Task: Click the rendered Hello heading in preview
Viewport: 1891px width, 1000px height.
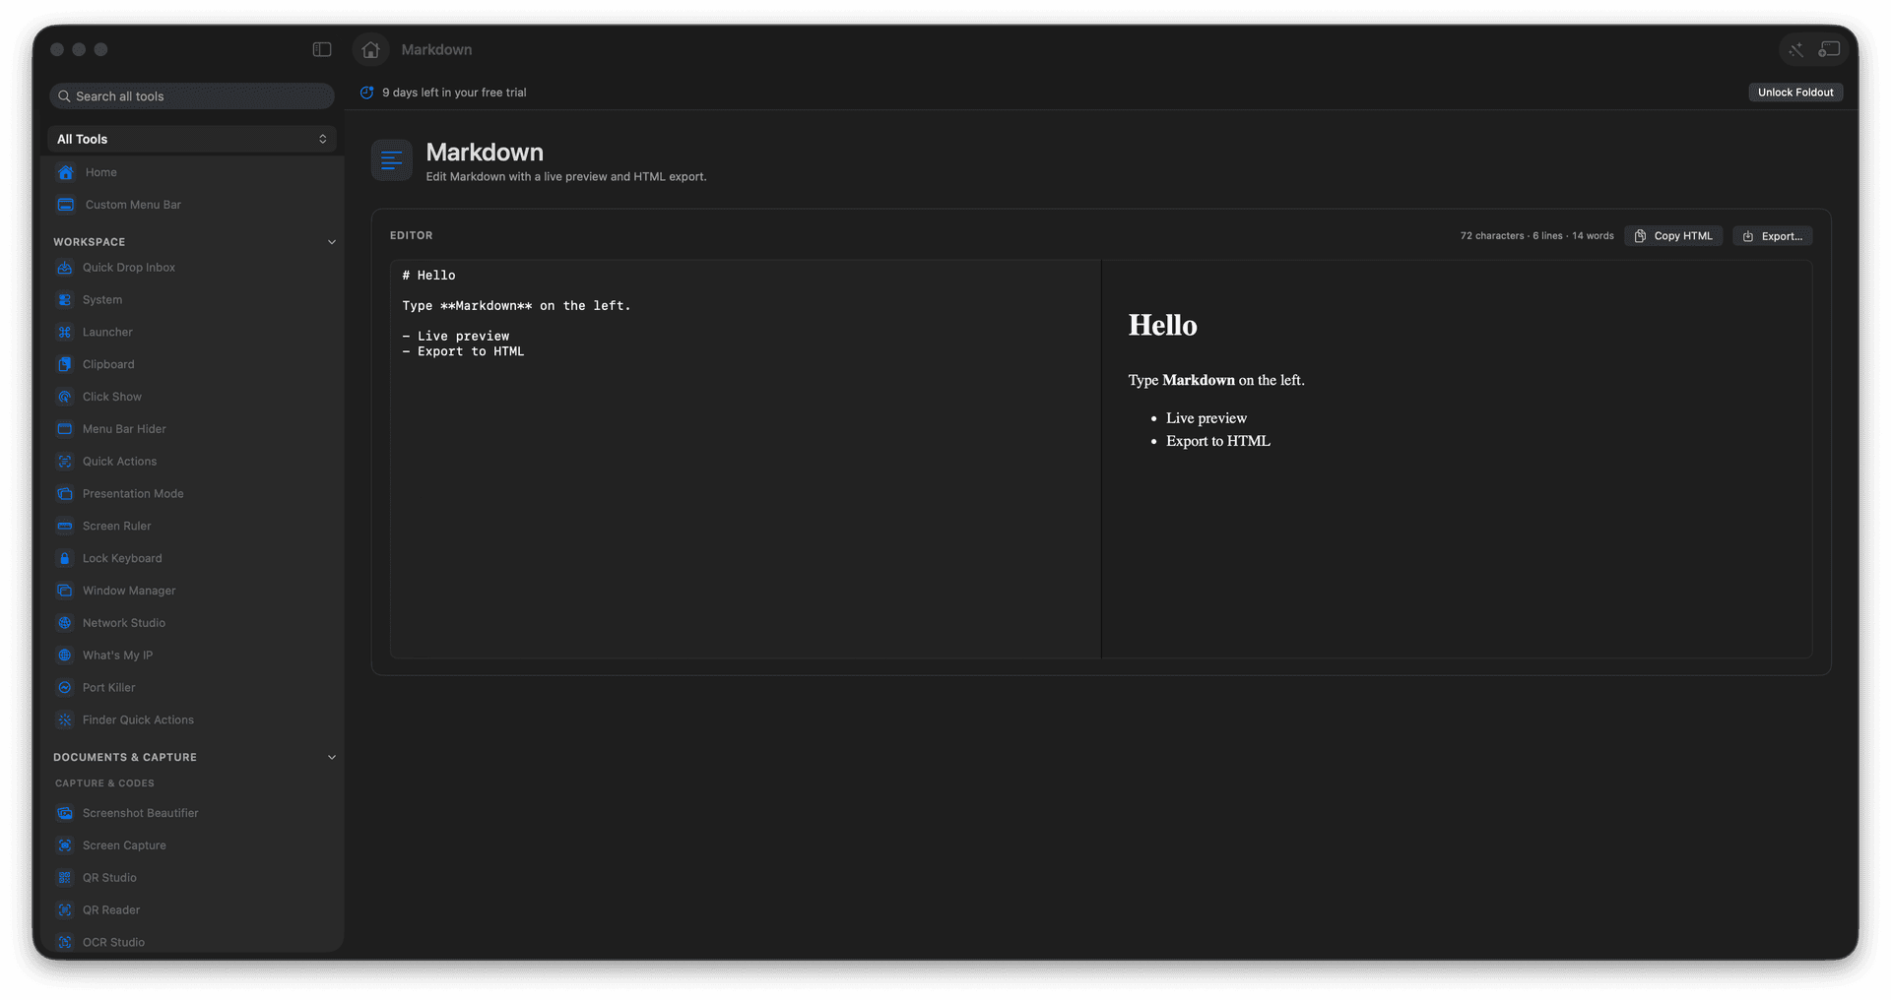Action: coord(1163,326)
